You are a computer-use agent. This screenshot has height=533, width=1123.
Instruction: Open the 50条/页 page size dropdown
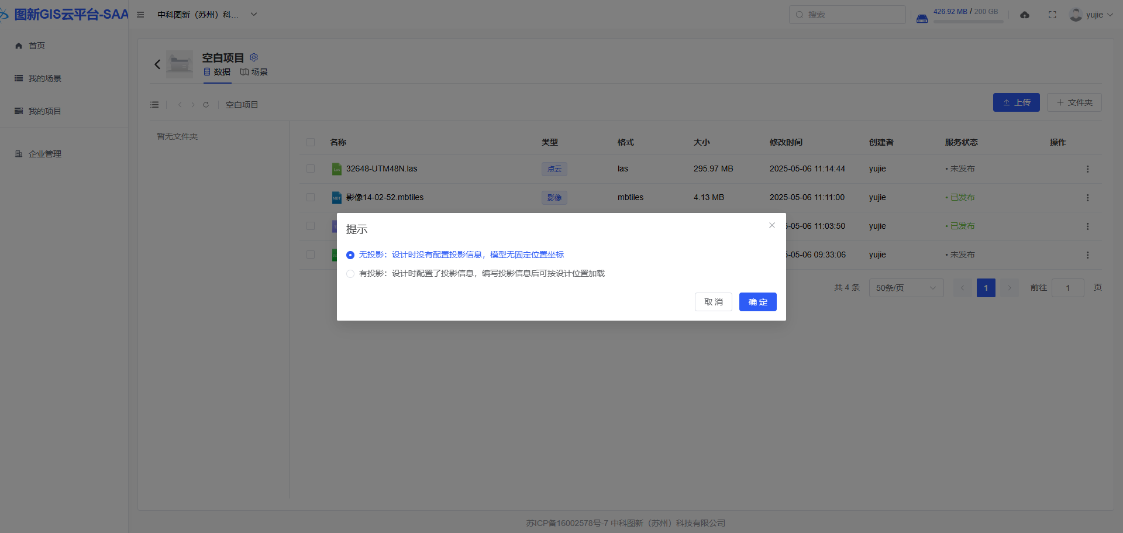click(x=906, y=288)
